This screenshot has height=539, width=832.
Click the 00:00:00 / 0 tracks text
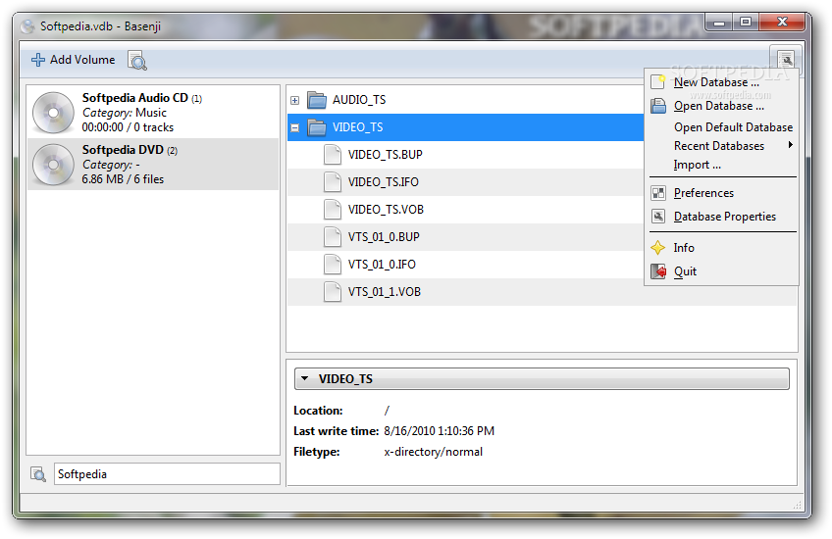[128, 127]
